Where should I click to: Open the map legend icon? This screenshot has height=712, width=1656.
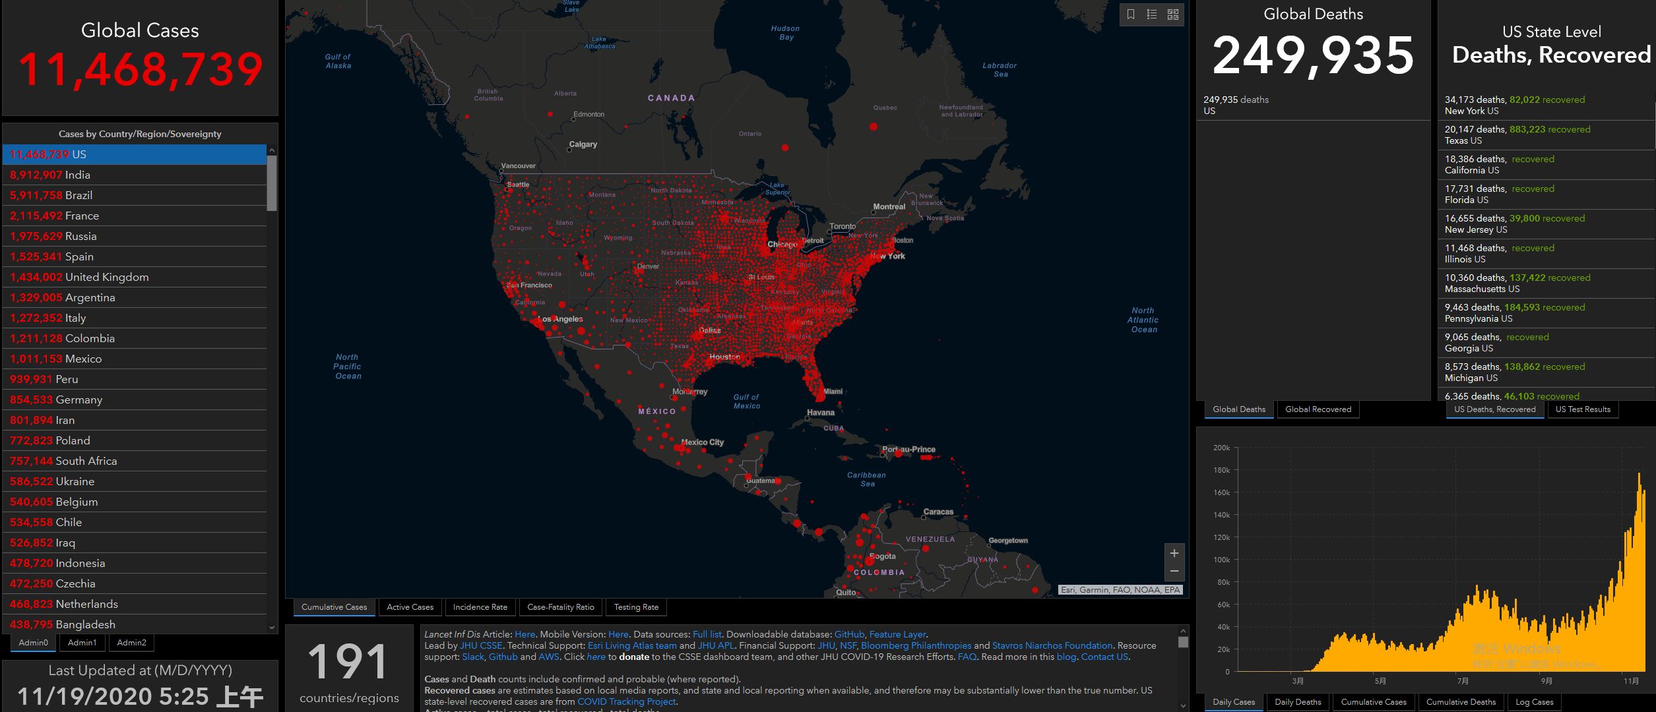tap(1152, 15)
